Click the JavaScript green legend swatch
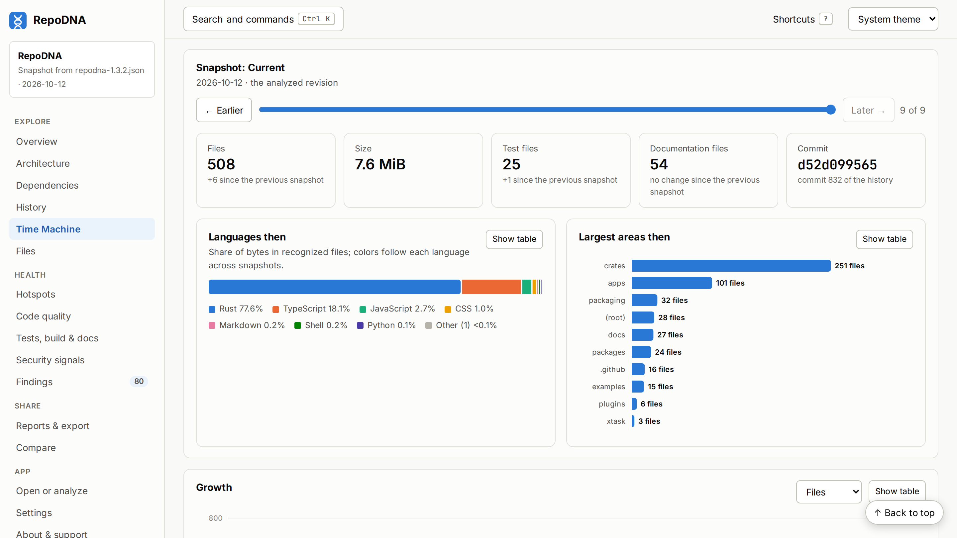The width and height of the screenshot is (957, 538). [363, 309]
